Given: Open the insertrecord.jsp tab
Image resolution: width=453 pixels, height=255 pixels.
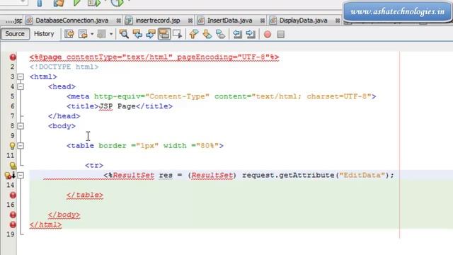Looking at the screenshot, I should click(158, 21).
